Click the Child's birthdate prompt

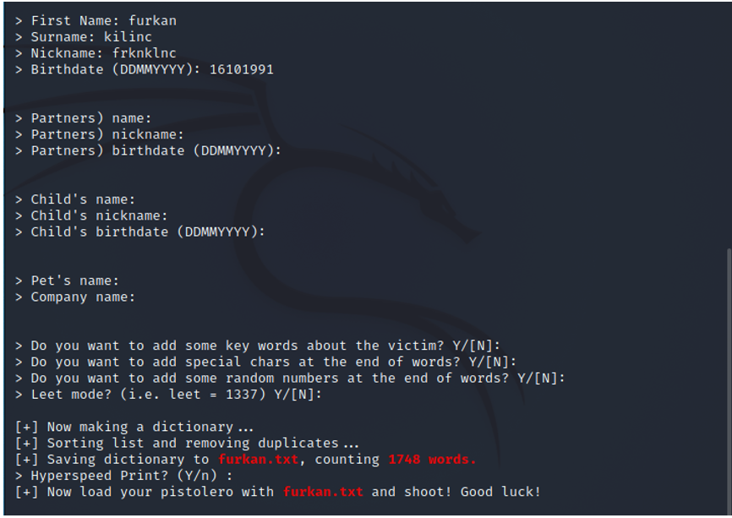[x=140, y=232]
